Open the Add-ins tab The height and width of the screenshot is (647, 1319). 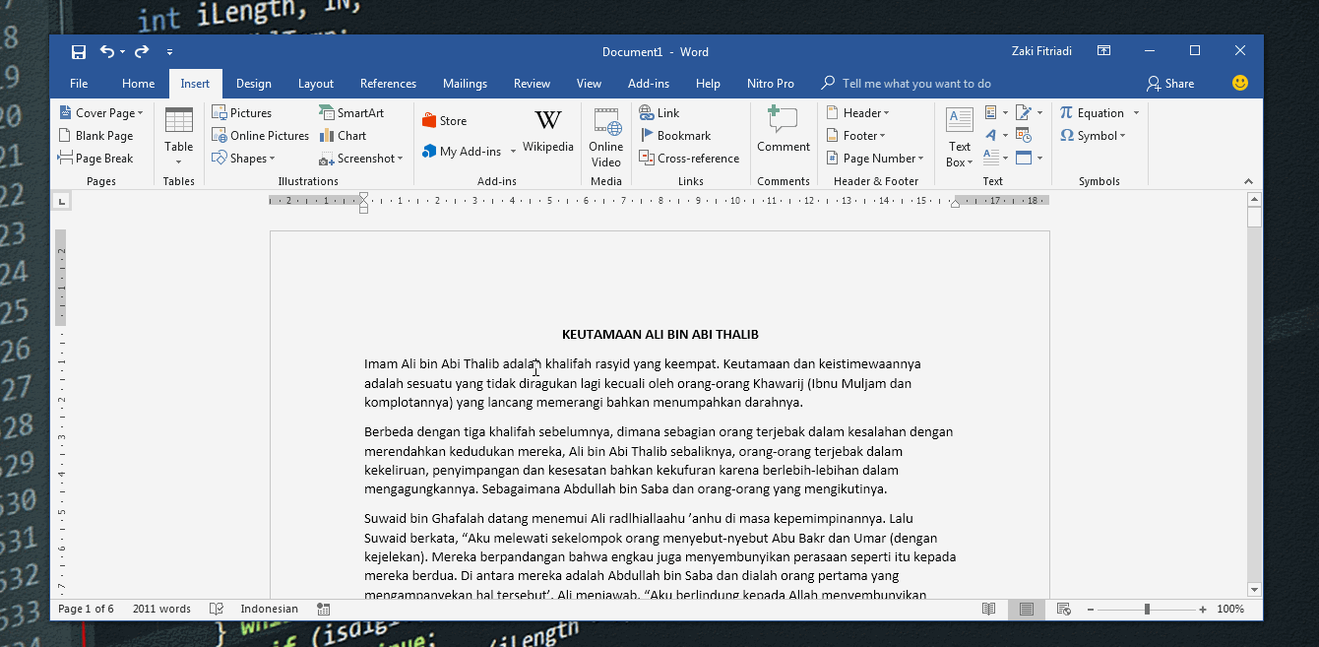point(649,84)
